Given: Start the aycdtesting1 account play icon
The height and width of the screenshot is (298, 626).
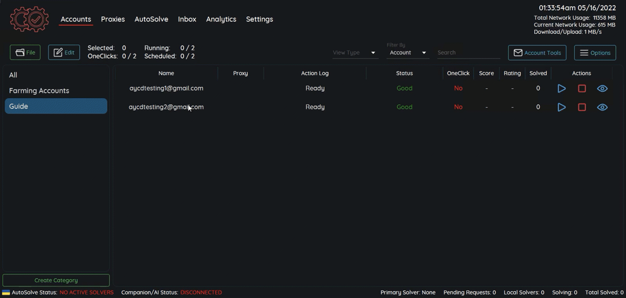Looking at the screenshot, I should click(561, 89).
